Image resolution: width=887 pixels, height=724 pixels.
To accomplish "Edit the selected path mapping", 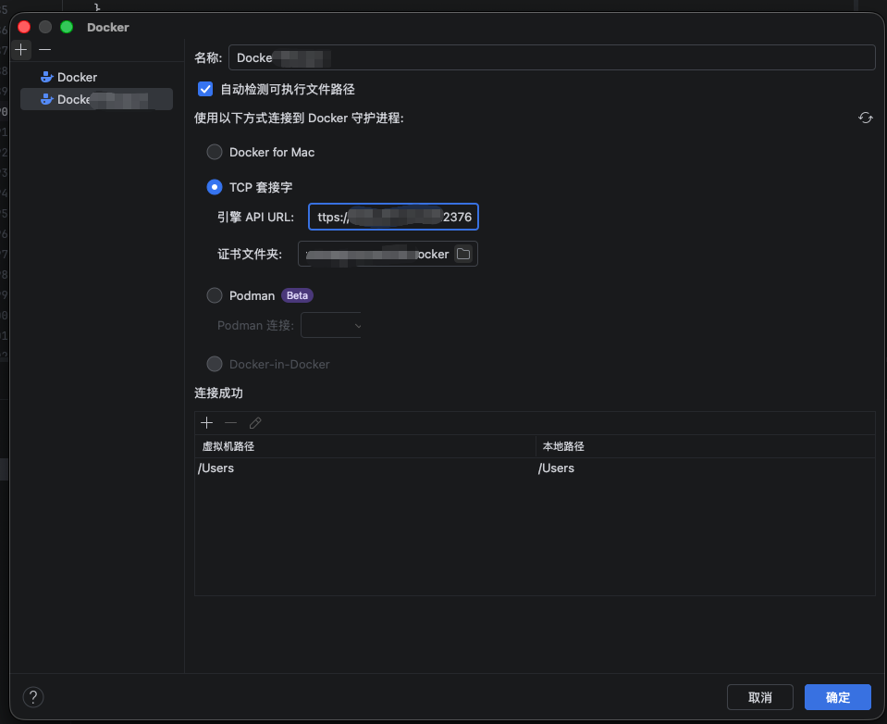I will 255,423.
